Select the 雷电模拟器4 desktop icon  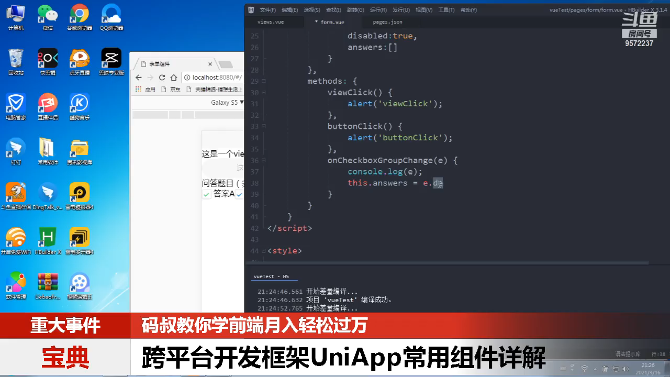[79, 196]
